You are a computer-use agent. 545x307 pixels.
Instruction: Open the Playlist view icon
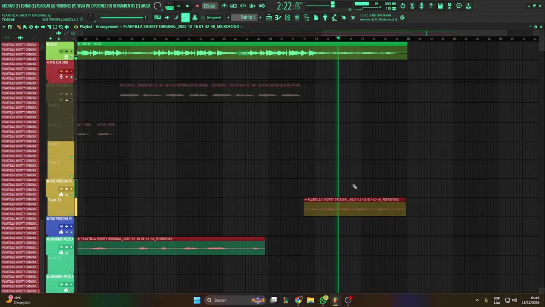(x=269, y=17)
